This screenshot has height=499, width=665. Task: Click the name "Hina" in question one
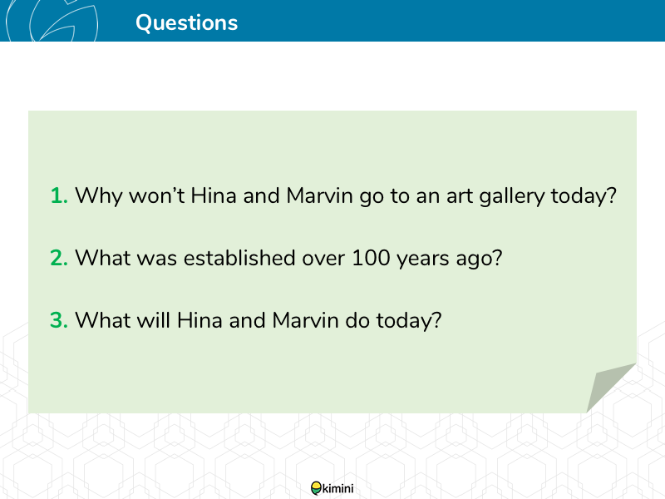click(x=214, y=195)
